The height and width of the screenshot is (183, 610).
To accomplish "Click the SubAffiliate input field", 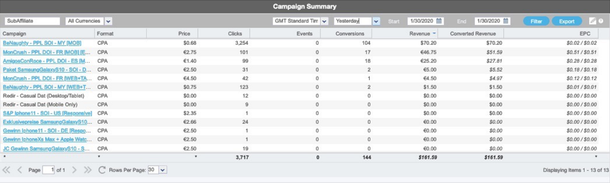I will point(32,21).
